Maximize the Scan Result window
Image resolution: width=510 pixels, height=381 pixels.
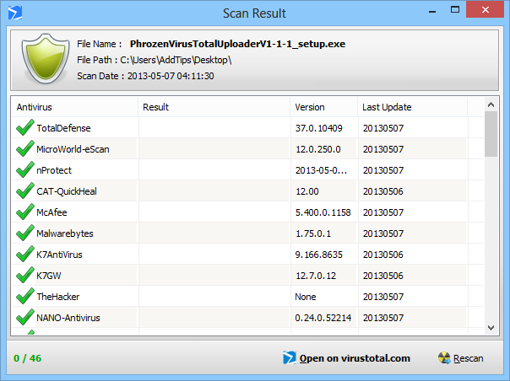tap(455, 10)
